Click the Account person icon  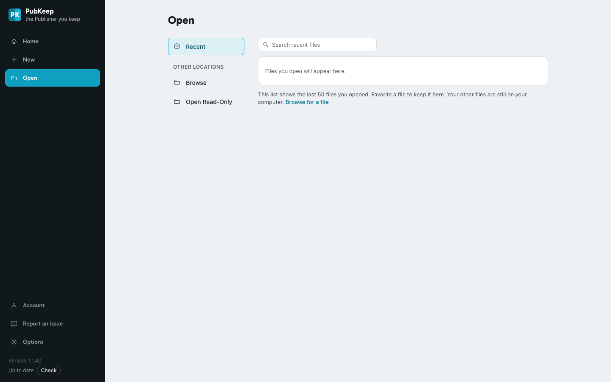(x=14, y=306)
